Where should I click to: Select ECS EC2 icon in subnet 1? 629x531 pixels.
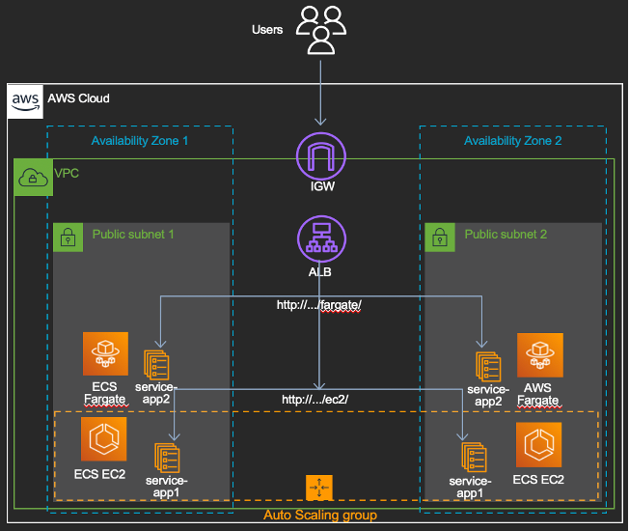tap(104, 438)
